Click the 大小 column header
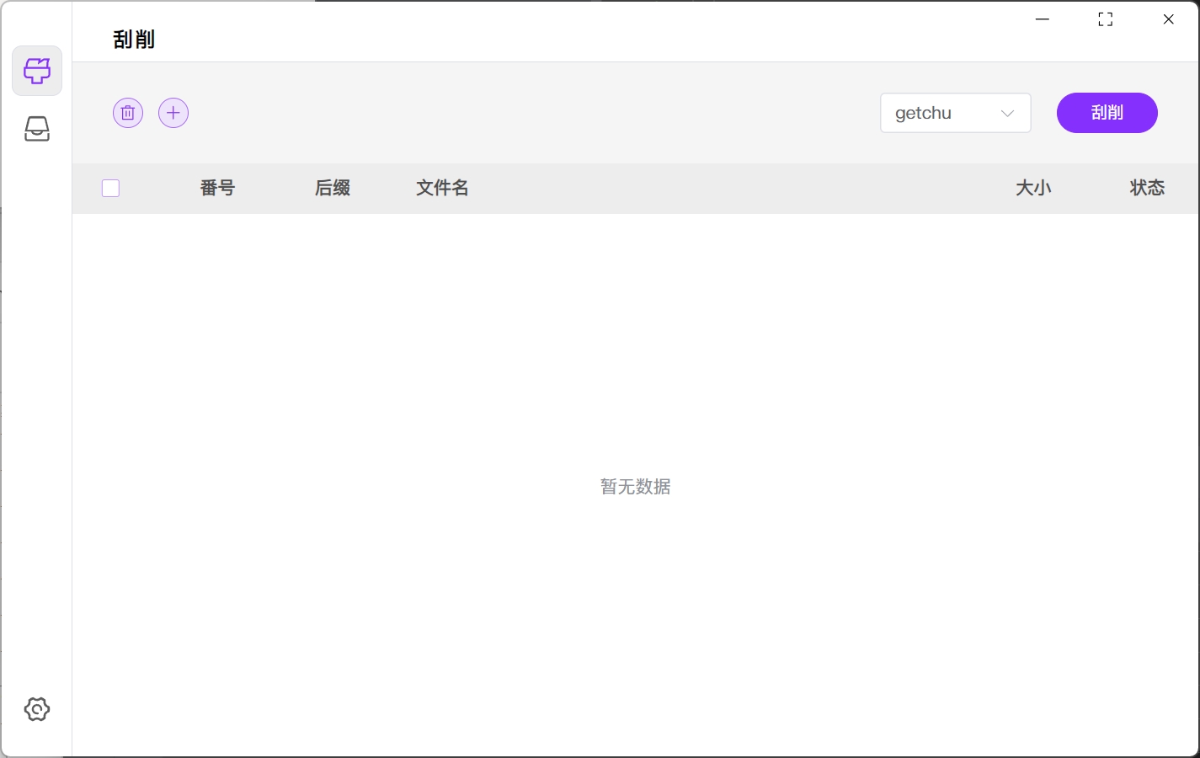This screenshot has height=758, width=1200. click(1033, 188)
